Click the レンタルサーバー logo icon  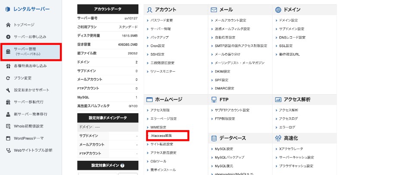tap(8, 9)
